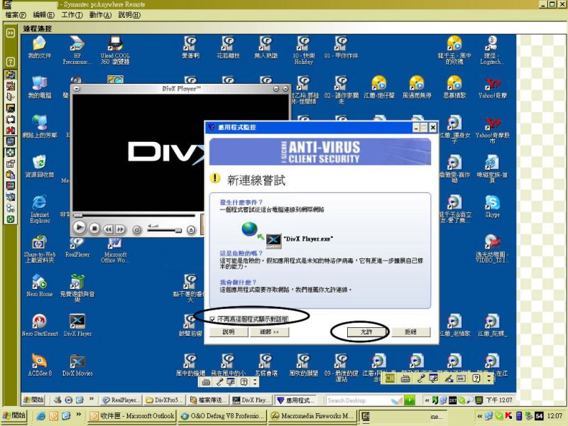Open the 編輯(E) menu
Viewport: 568px width, 426px height.
point(43,15)
